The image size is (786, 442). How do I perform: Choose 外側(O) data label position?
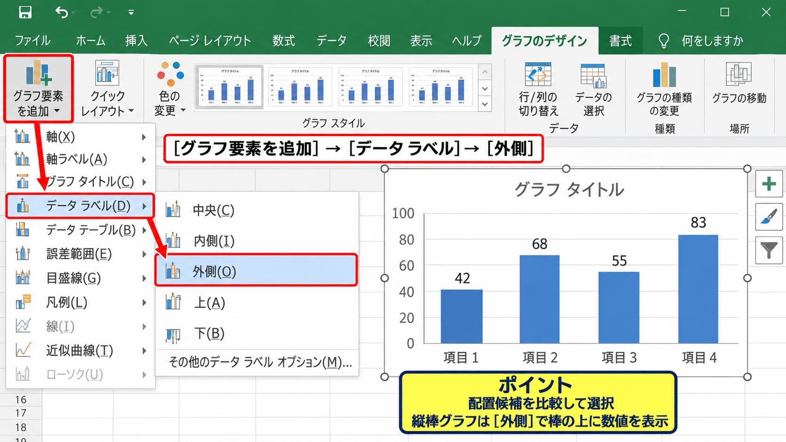pos(257,271)
